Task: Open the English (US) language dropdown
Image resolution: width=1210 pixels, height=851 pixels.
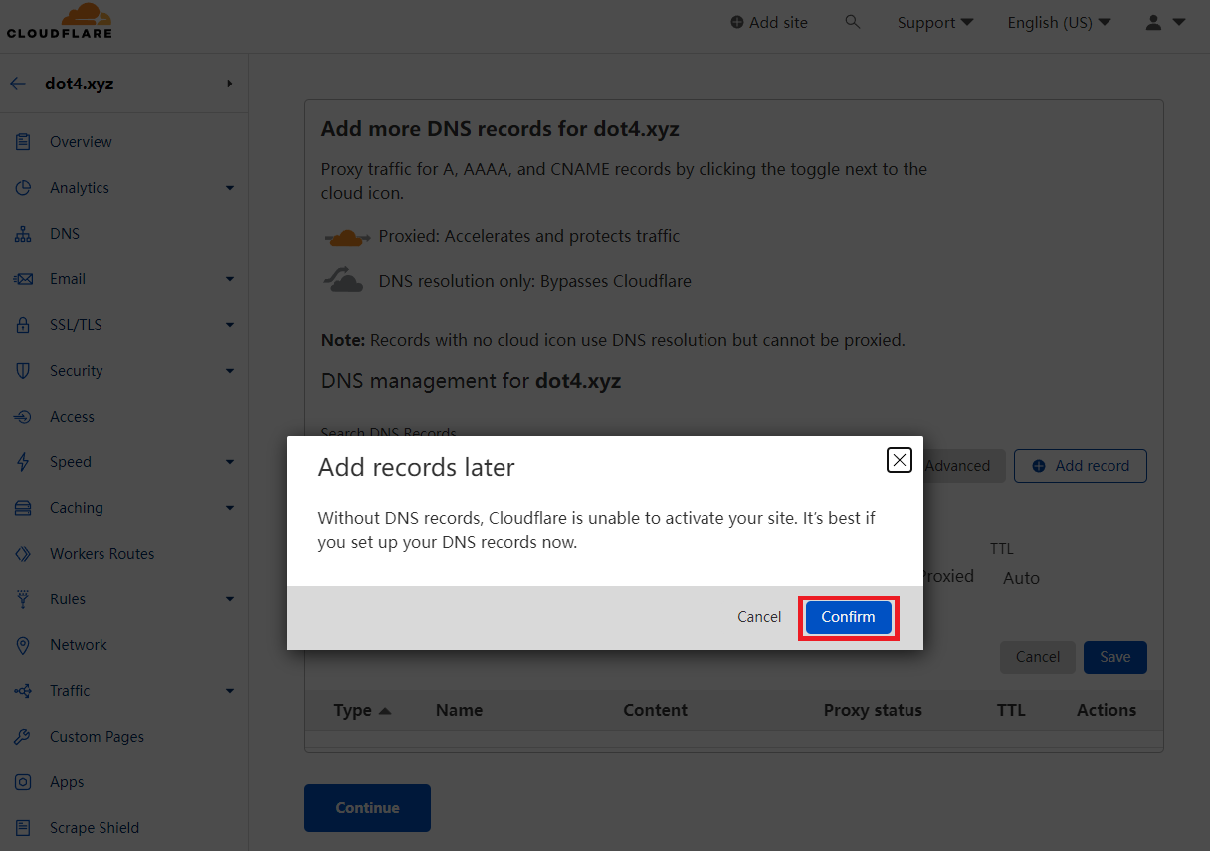Action: coord(1059,22)
